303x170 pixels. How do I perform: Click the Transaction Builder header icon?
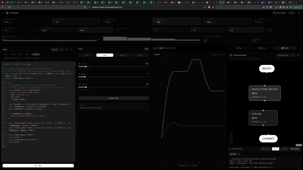(231, 55)
